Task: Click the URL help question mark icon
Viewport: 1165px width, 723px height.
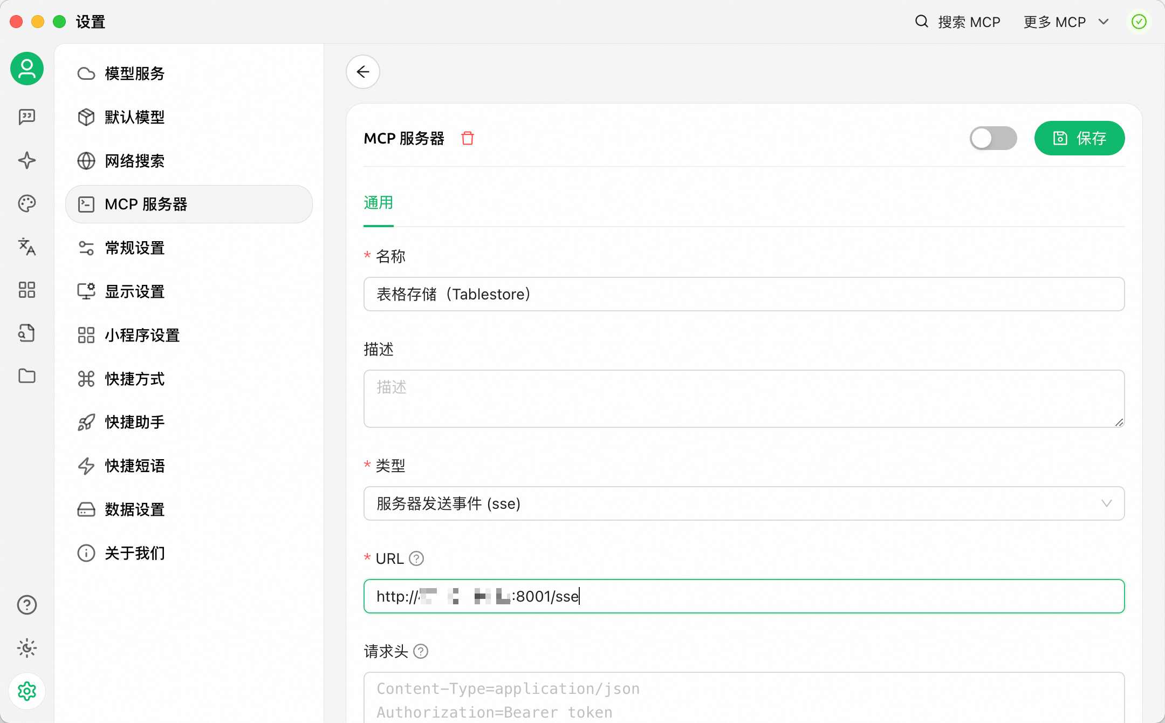Action: (416, 558)
